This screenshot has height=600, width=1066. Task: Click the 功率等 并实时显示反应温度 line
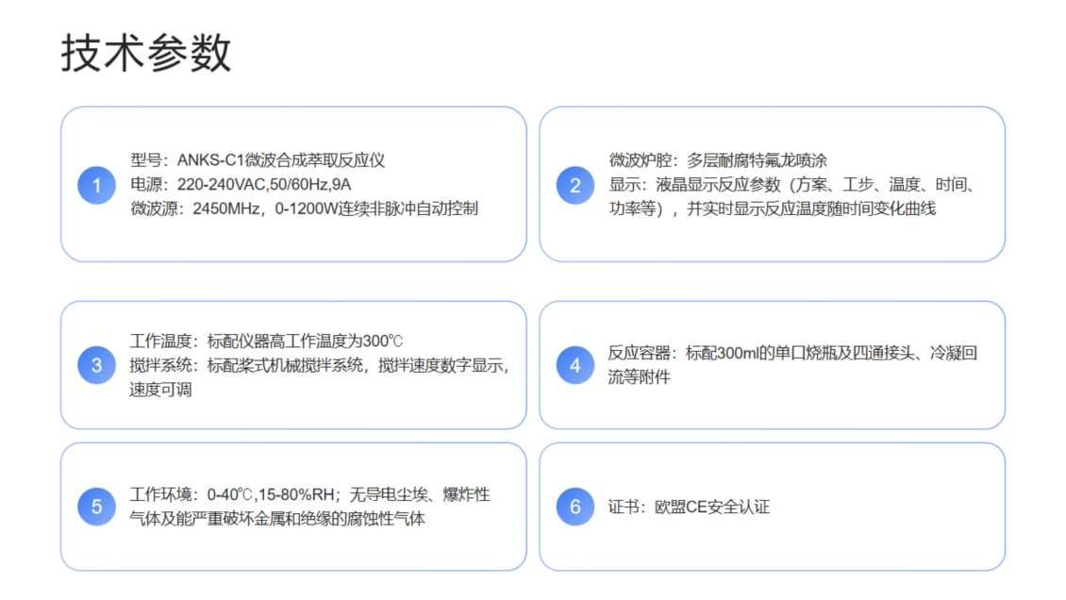(772, 208)
